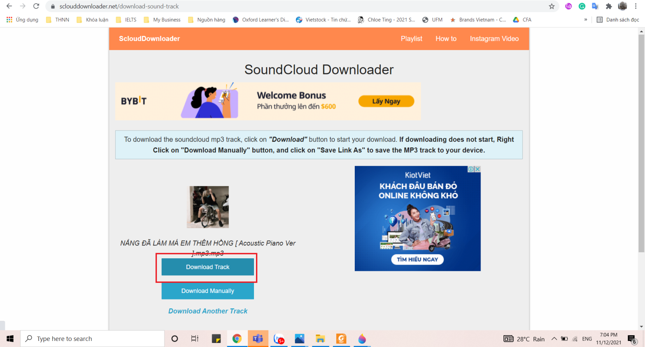Switch the ENG input language indicator
The width and height of the screenshot is (645, 347).
(587, 339)
